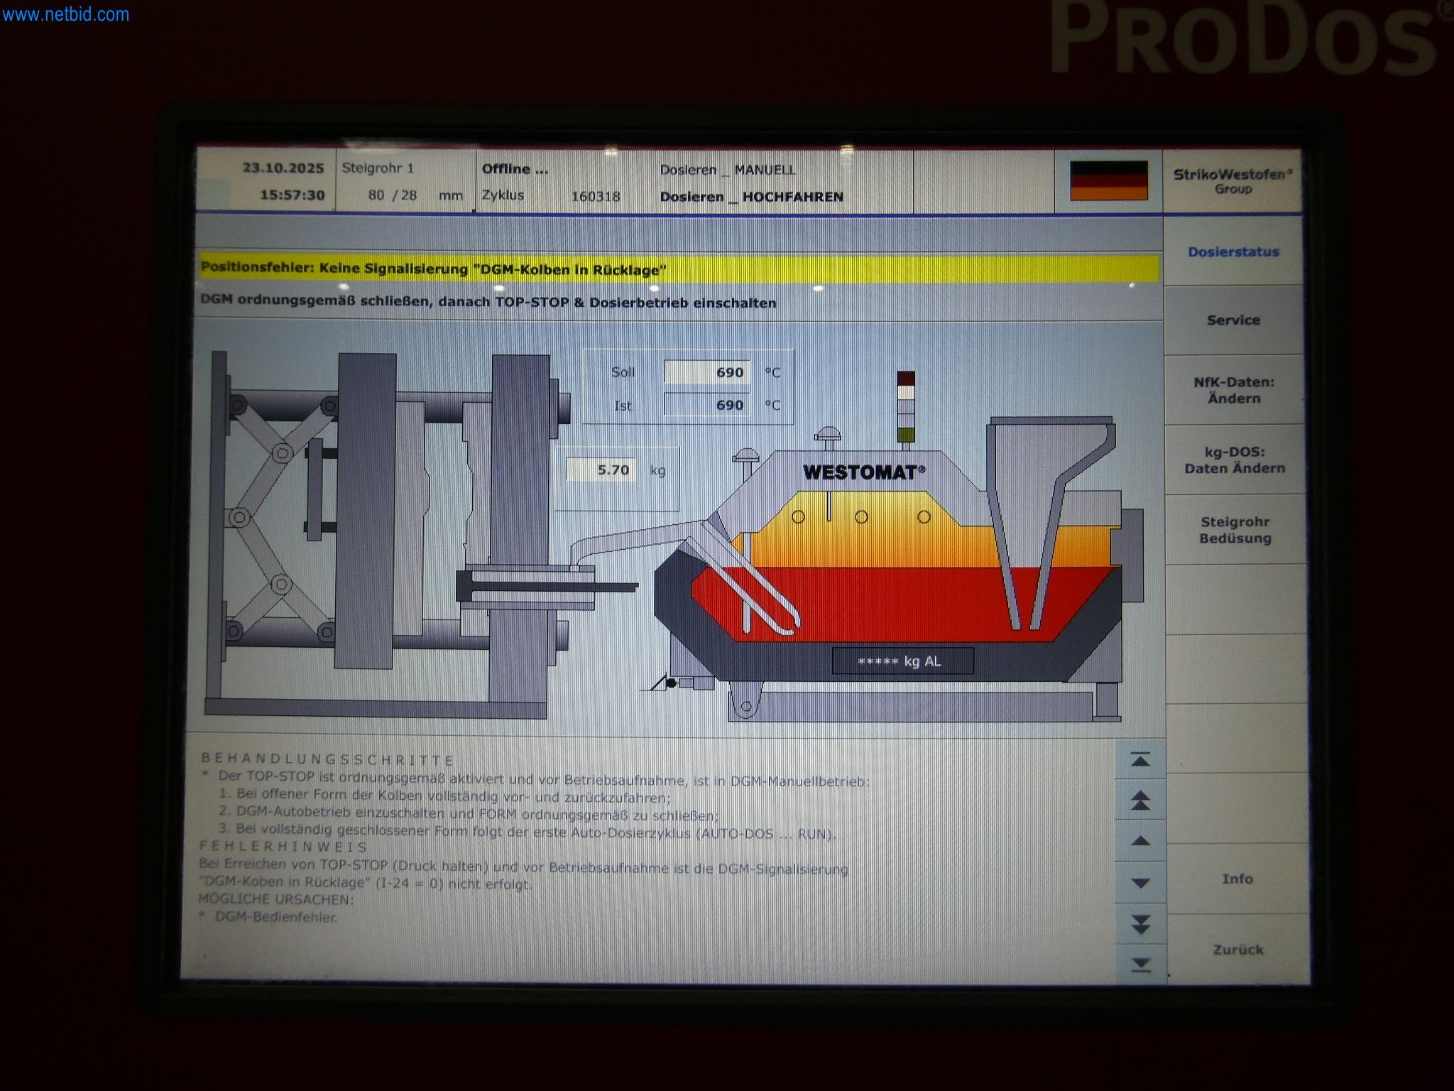This screenshot has height=1091, width=1454.
Task: Select the DGM-Bedienfehler cause line
Action: pos(276,917)
